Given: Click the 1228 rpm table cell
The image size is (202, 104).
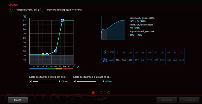Looking at the screenshot, I should 150,60.
